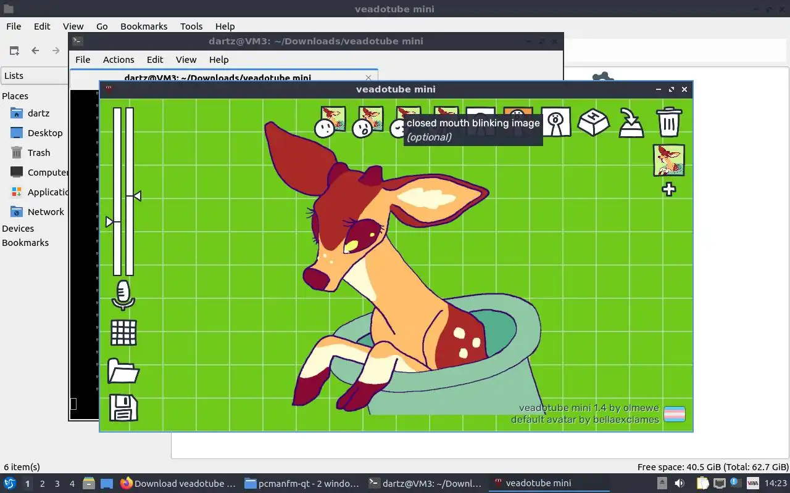The width and height of the screenshot is (790, 493).
Task: Click the free space status text
Action: (713, 467)
